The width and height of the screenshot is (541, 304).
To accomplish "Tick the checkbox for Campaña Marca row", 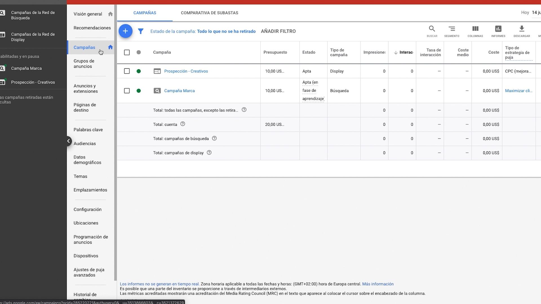I will (127, 91).
